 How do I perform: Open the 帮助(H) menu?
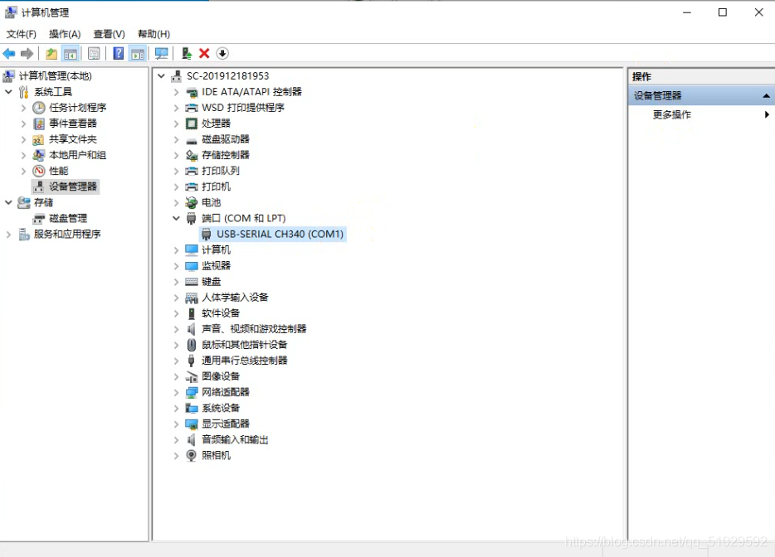(x=154, y=34)
